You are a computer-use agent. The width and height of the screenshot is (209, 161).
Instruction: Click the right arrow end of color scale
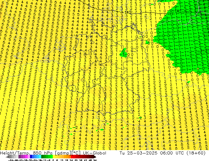pyautogui.click(x=95, y=157)
